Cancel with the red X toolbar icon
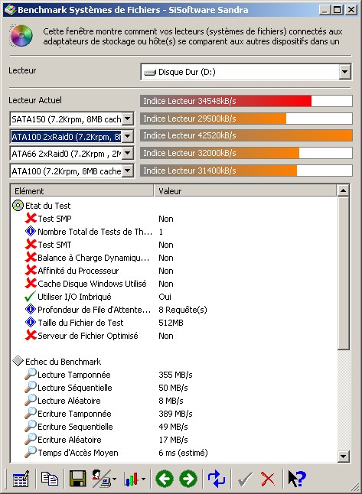This screenshot has height=494, width=362. [x=268, y=479]
